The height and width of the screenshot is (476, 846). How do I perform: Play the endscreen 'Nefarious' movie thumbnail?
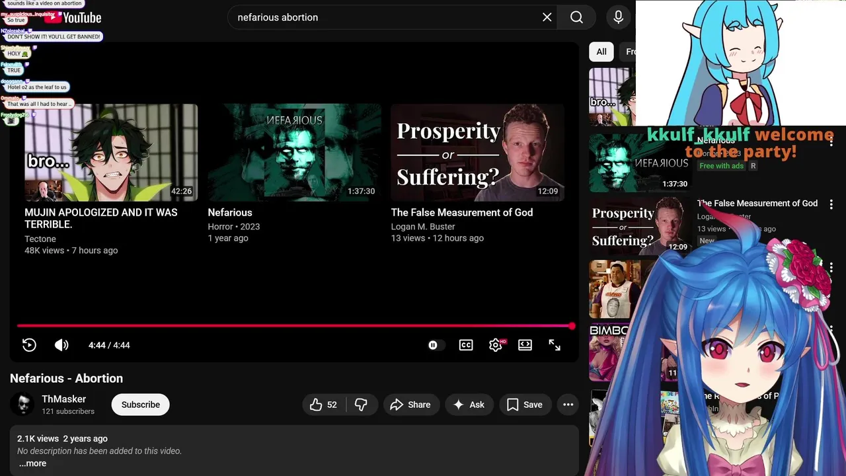[x=294, y=153]
